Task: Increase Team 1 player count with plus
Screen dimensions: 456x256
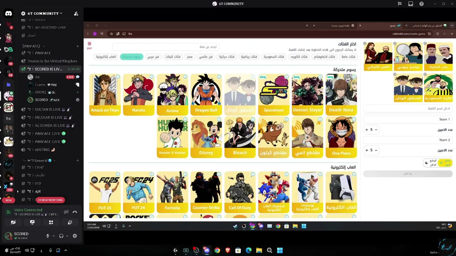Action: [367, 130]
